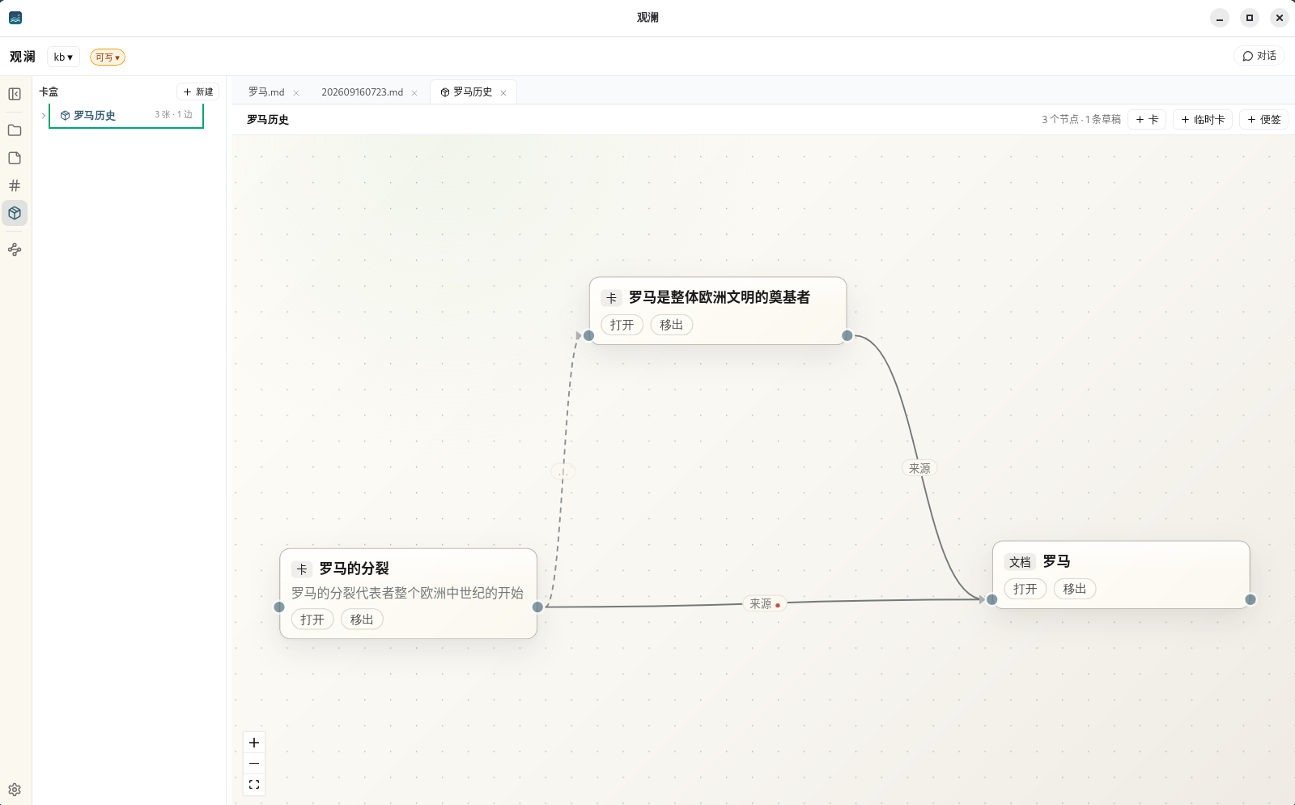The height and width of the screenshot is (805, 1295).
Task: Click the 3 张 · 1 边 count
Action: click(x=174, y=115)
